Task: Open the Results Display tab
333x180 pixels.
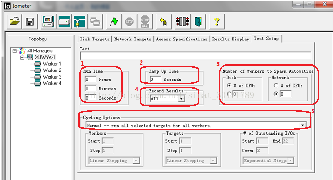Action: pyautogui.click(x=231, y=39)
